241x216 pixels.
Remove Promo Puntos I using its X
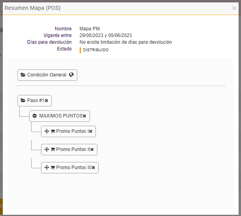point(90,131)
